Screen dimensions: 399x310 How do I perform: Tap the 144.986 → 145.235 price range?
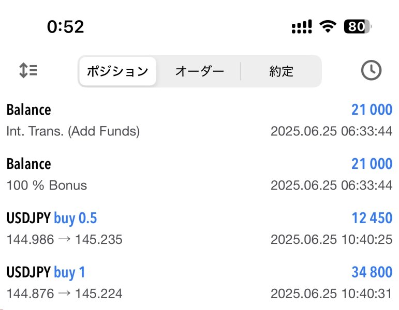tap(65, 240)
